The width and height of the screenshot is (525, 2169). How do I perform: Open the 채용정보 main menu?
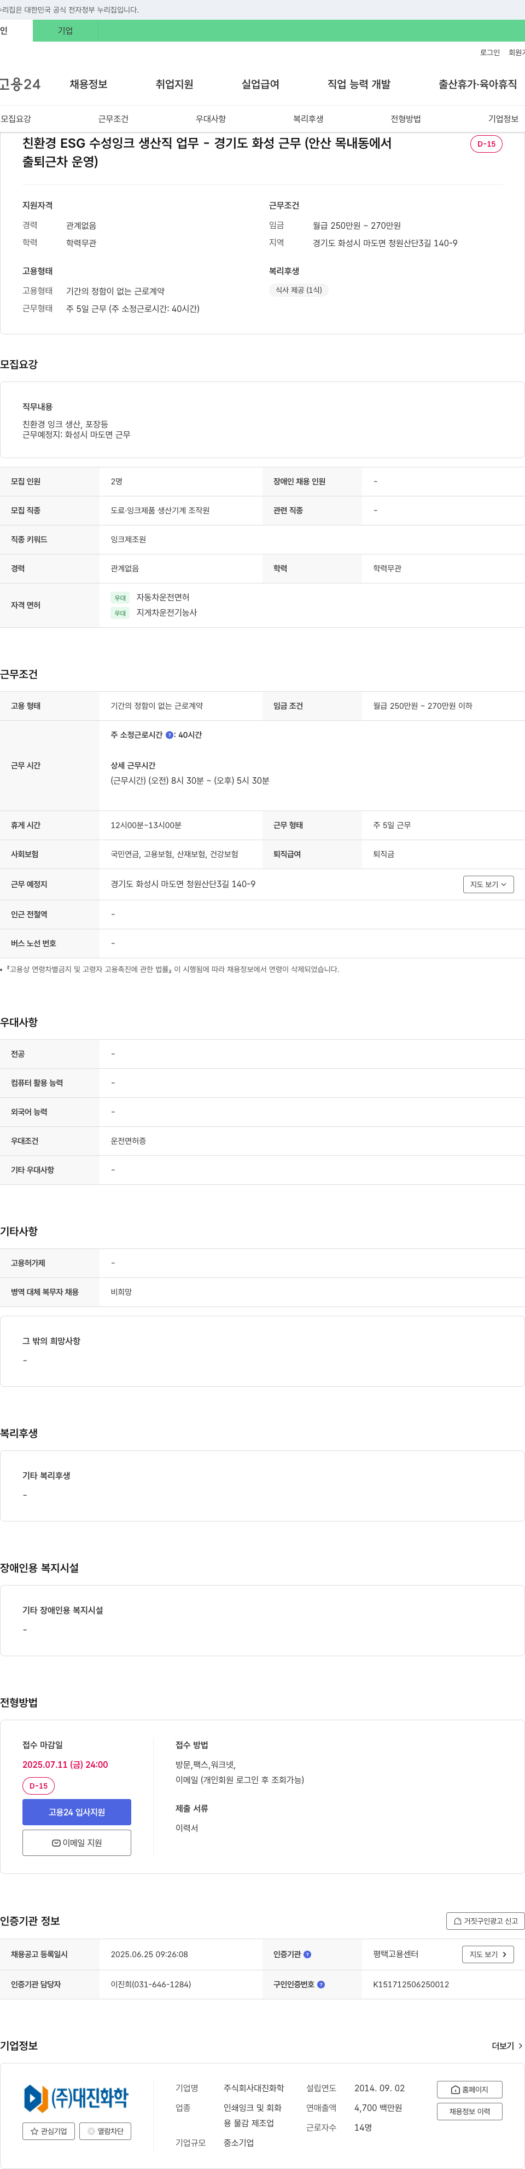pyautogui.click(x=89, y=84)
